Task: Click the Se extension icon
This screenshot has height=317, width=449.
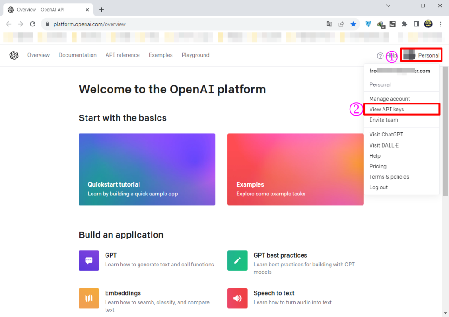Action: coord(392,24)
